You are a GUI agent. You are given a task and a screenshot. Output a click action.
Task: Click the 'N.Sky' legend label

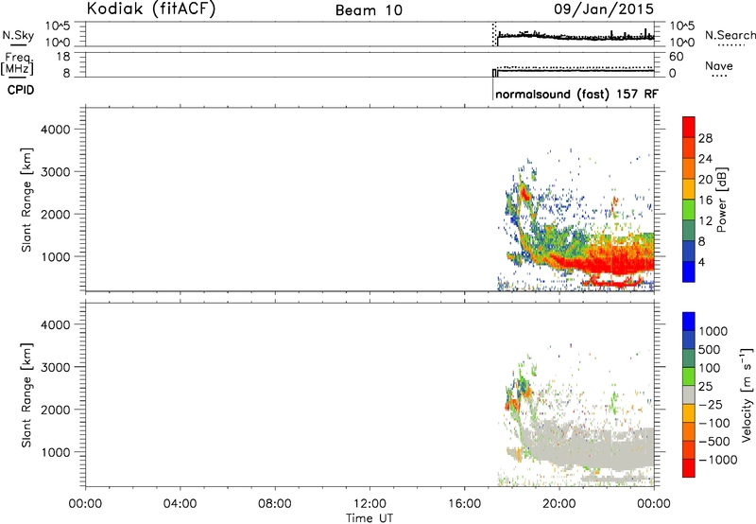click(x=18, y=35)
